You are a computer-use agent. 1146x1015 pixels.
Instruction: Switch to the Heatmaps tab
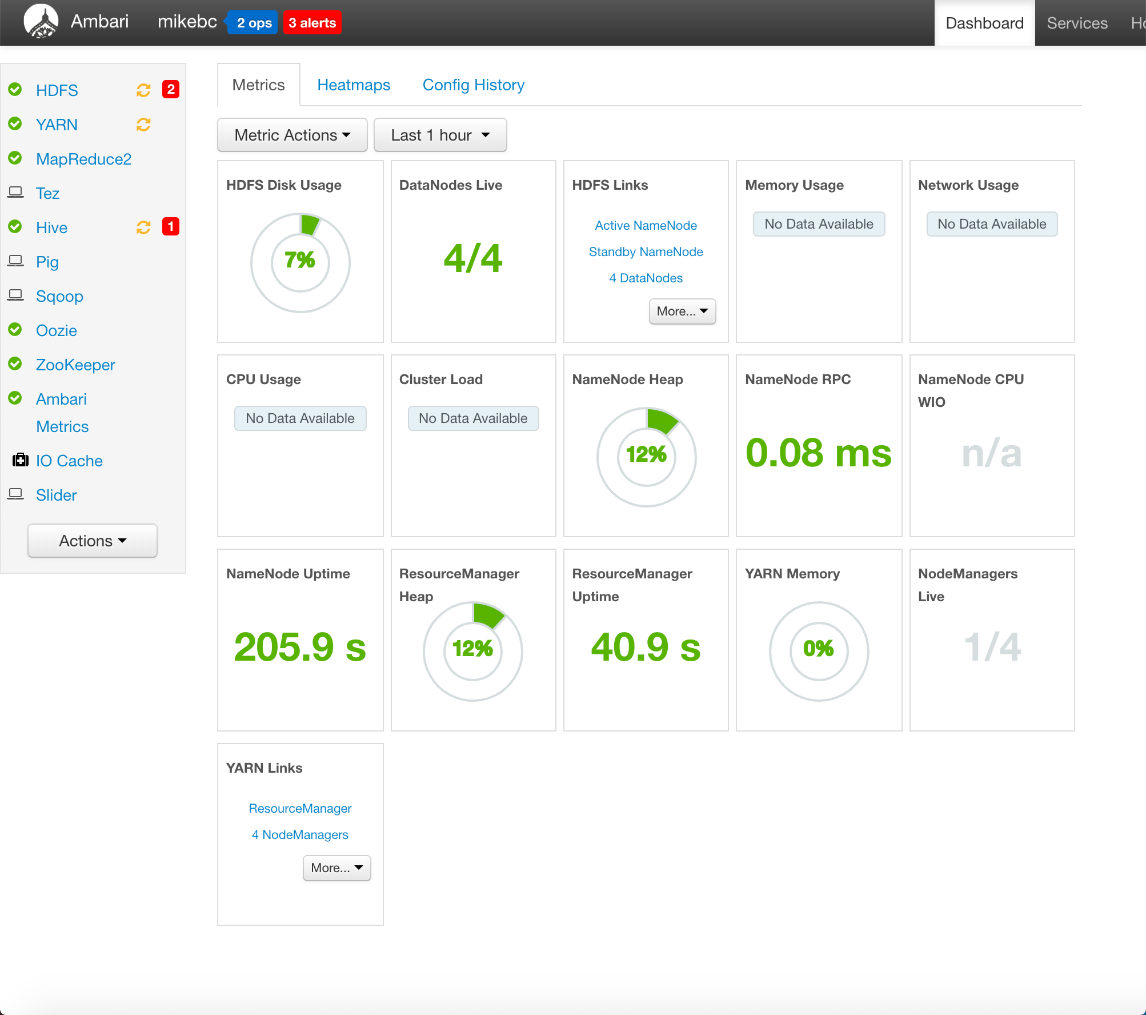(x=354, y=85)
